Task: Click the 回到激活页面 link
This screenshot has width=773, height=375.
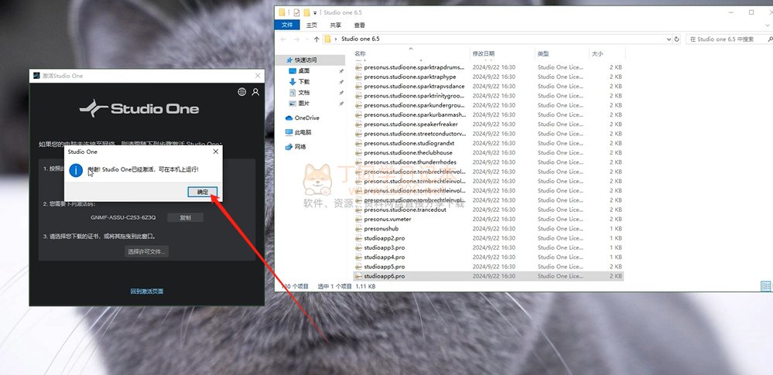Action: click(x=146, y=291)
